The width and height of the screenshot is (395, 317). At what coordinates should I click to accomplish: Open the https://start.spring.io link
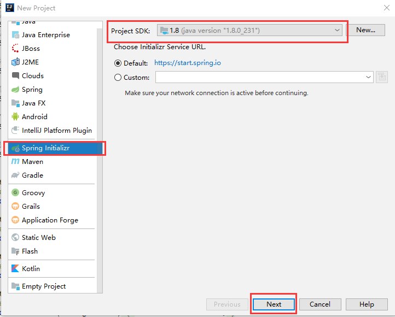click(188, 63)
